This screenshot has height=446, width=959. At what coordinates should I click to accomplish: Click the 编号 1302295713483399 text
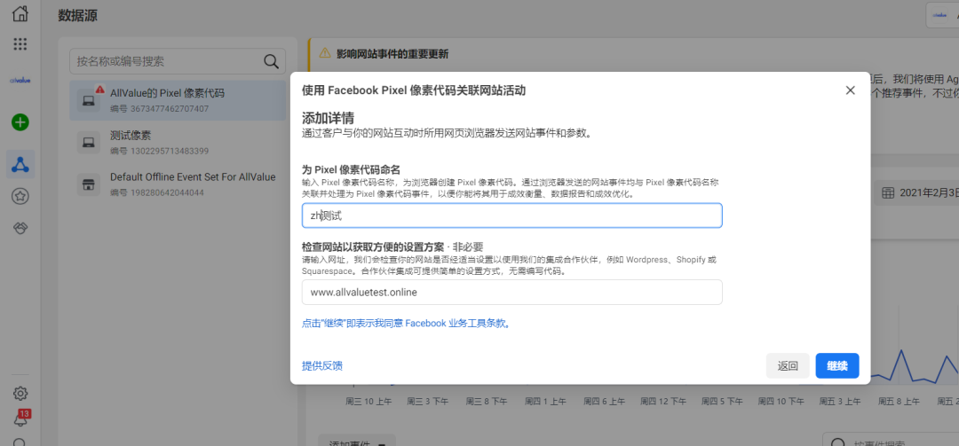(159, 151)
